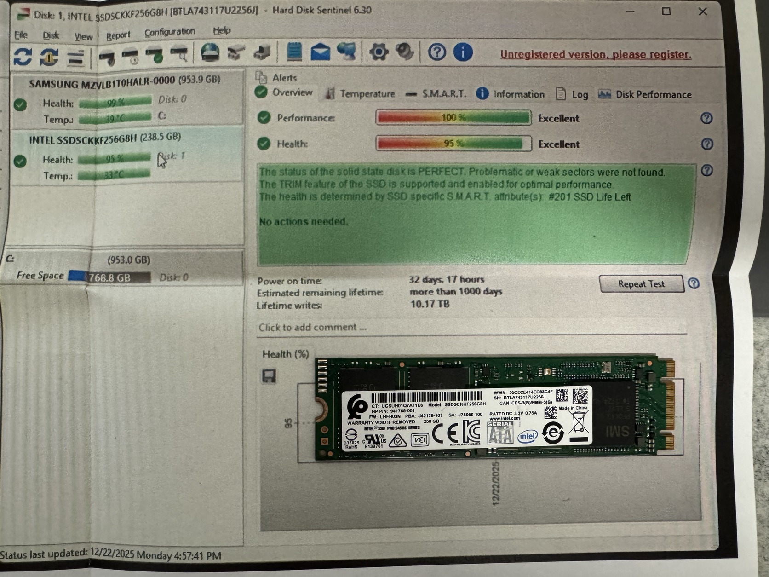
Task: Click the disk icon with green badge
Action: pos(155,55)
